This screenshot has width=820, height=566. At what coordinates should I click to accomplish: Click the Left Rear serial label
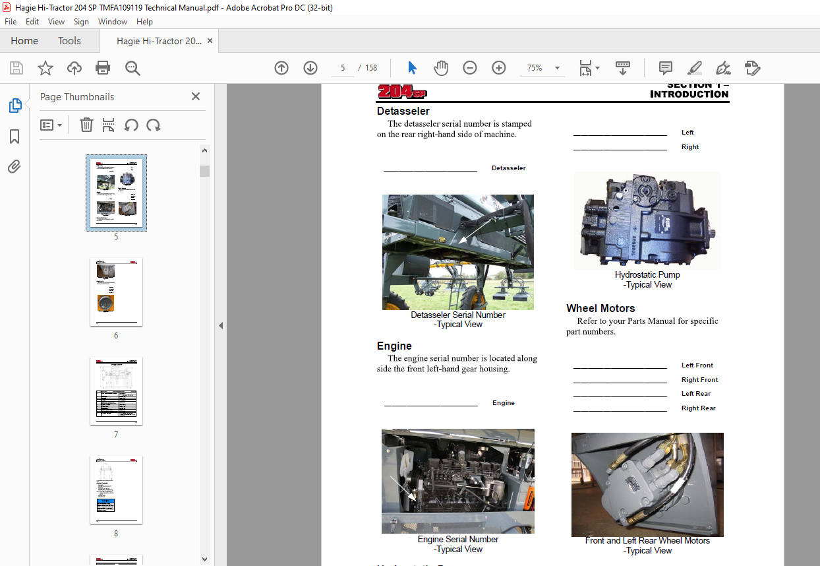(696, 394)
